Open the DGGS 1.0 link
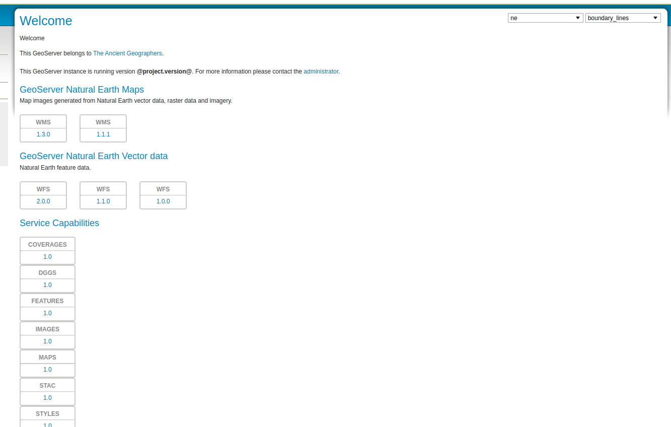The image size is (671, 427). 47,285
